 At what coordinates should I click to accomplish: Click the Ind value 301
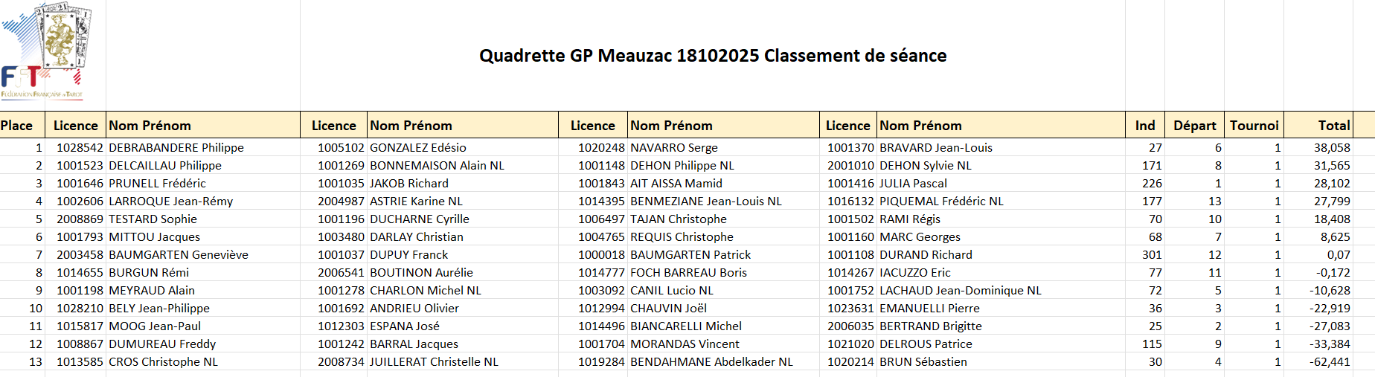tap(1151, 255)
